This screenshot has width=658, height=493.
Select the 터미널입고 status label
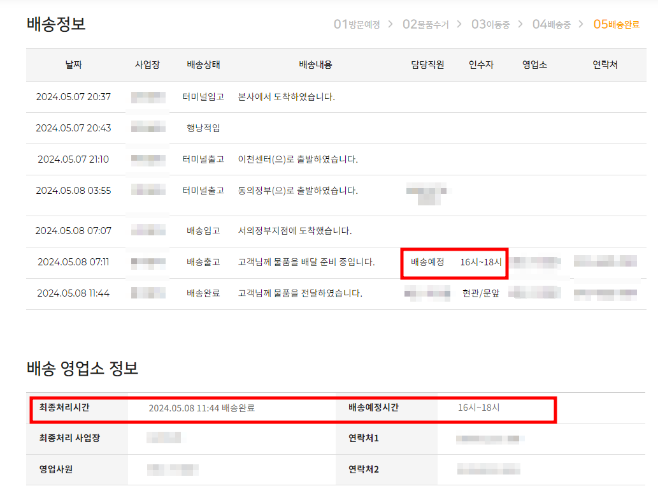click(x=203, y=96)
